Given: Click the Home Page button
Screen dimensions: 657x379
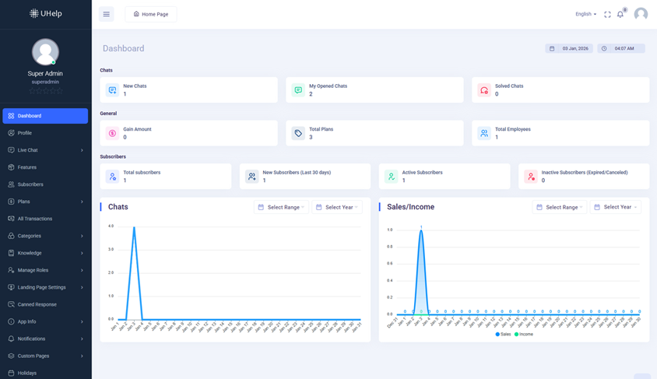Looking at the screenshot, I should 151,14.
